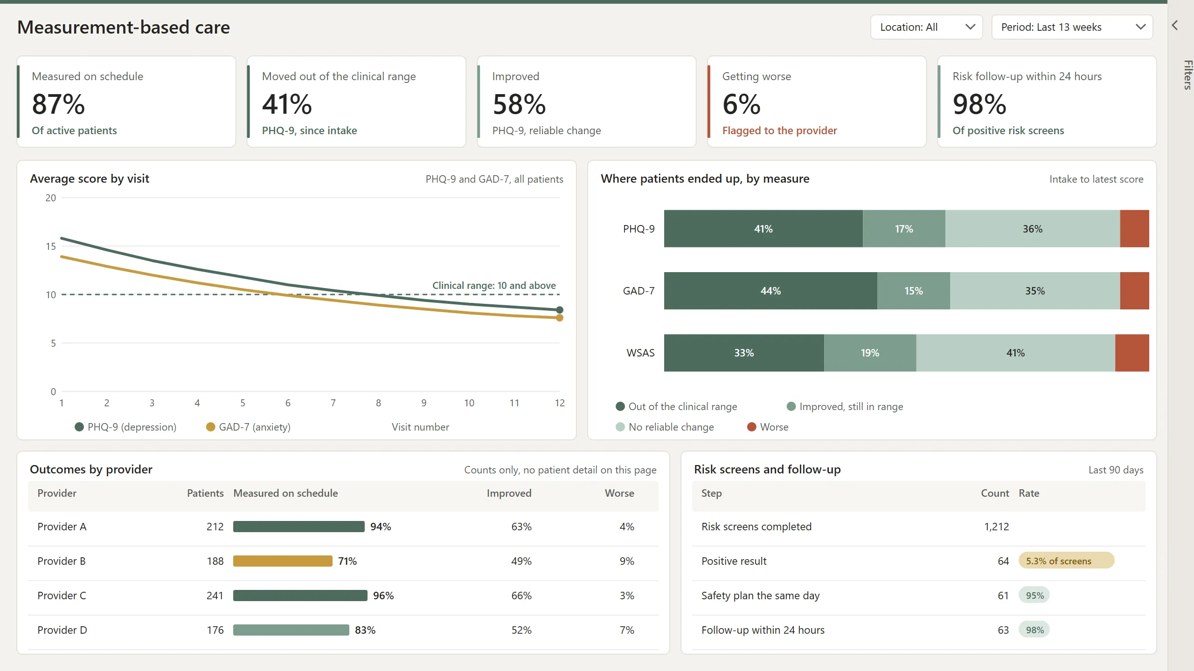The width and height of the screenshot is (1194, 671).
Task: Sort by Count column header
Action: (995, 493)
